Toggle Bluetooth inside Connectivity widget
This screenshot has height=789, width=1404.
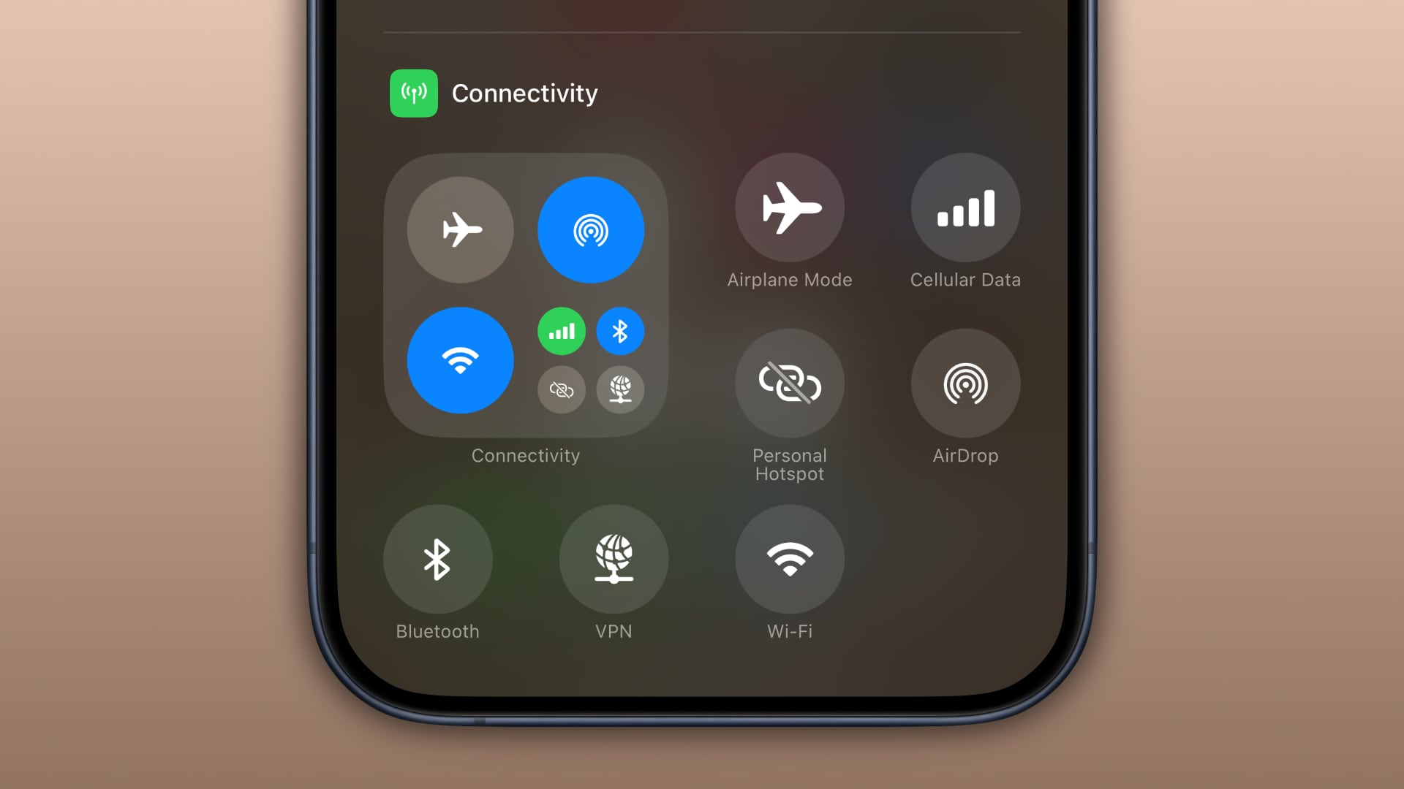coord(618,330)
